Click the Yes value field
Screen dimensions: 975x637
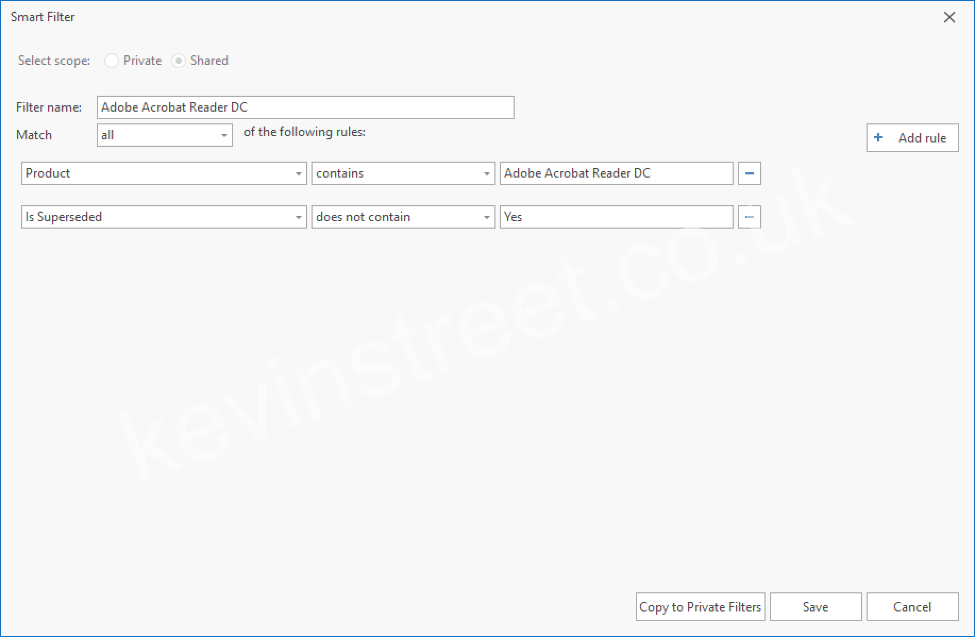[x=616, y=216]
